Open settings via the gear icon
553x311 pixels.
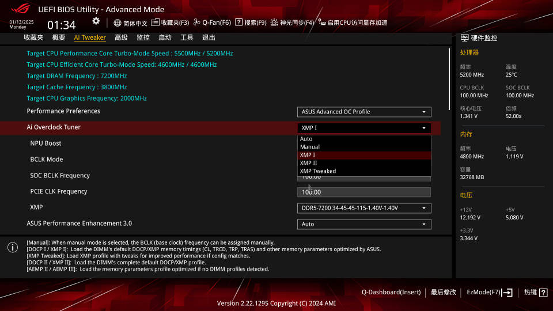click(x=96, y=21)
